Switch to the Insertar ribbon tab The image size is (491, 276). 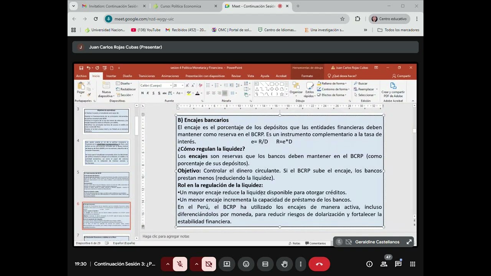tap(111, 76)
